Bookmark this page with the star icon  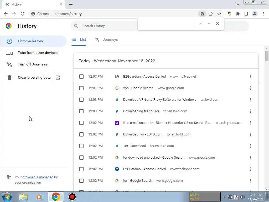coord(219,14)
